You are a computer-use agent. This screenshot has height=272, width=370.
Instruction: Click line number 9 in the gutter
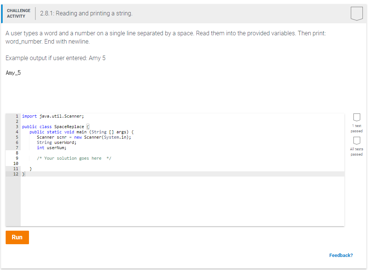point(17,158)
